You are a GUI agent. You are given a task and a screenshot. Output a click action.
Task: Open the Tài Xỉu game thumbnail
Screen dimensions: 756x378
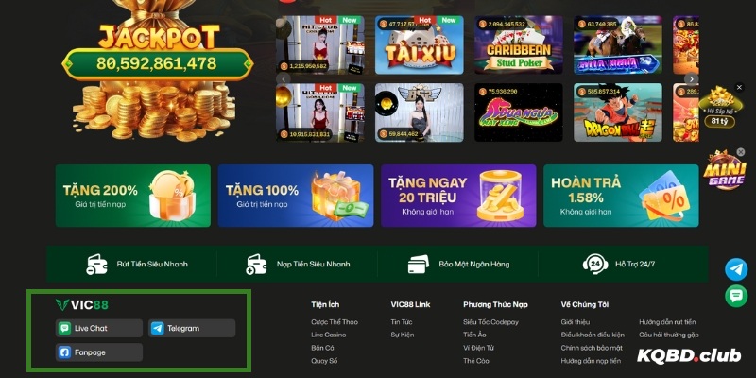[420, 44]
